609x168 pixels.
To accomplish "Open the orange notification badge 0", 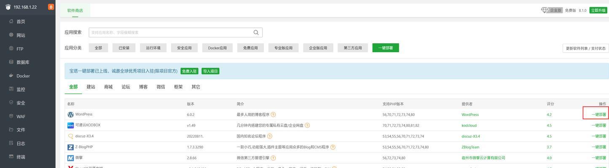I will (51, 7).
